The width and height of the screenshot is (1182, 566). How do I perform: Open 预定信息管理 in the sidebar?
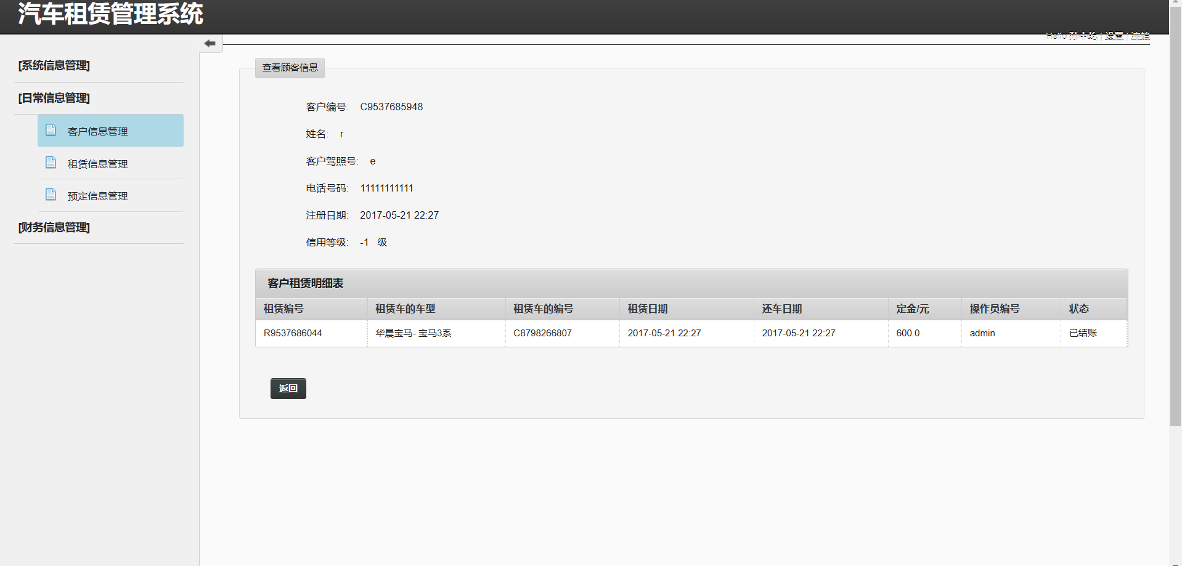110,196
